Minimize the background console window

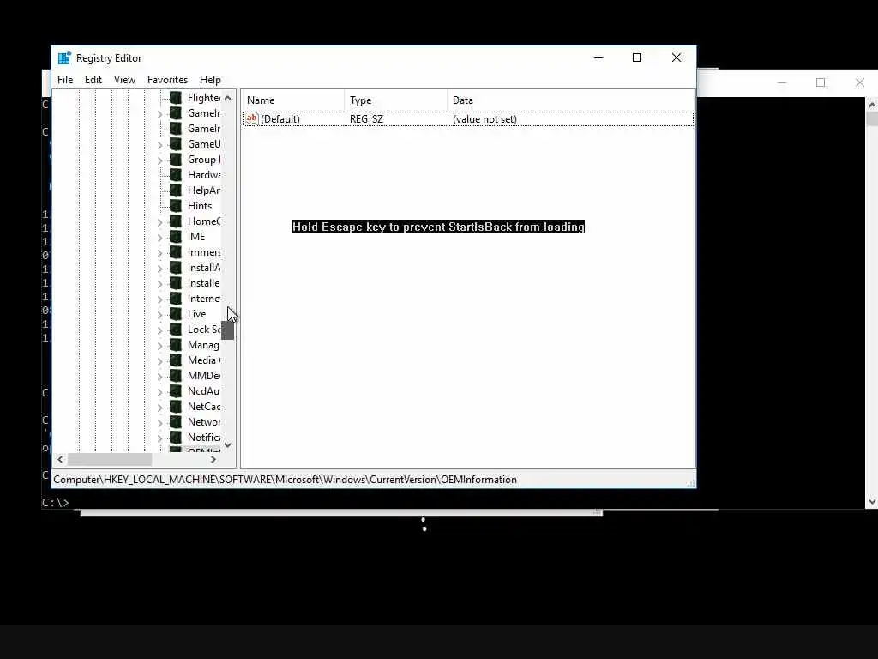pos(782,83)
